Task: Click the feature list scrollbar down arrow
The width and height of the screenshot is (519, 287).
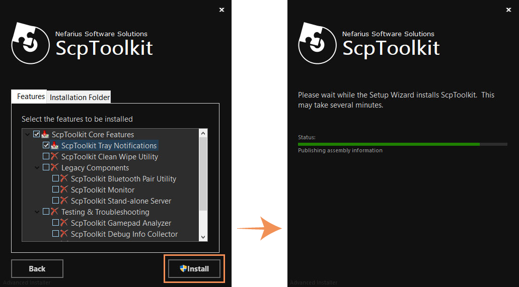Action: tap(203, 237)
